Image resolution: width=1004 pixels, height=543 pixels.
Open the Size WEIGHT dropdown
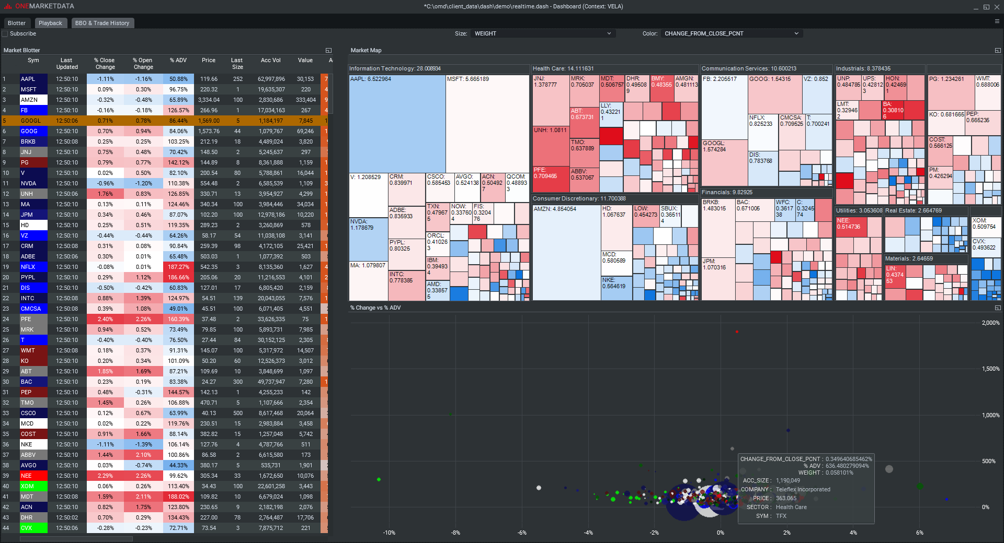point(543,33)
